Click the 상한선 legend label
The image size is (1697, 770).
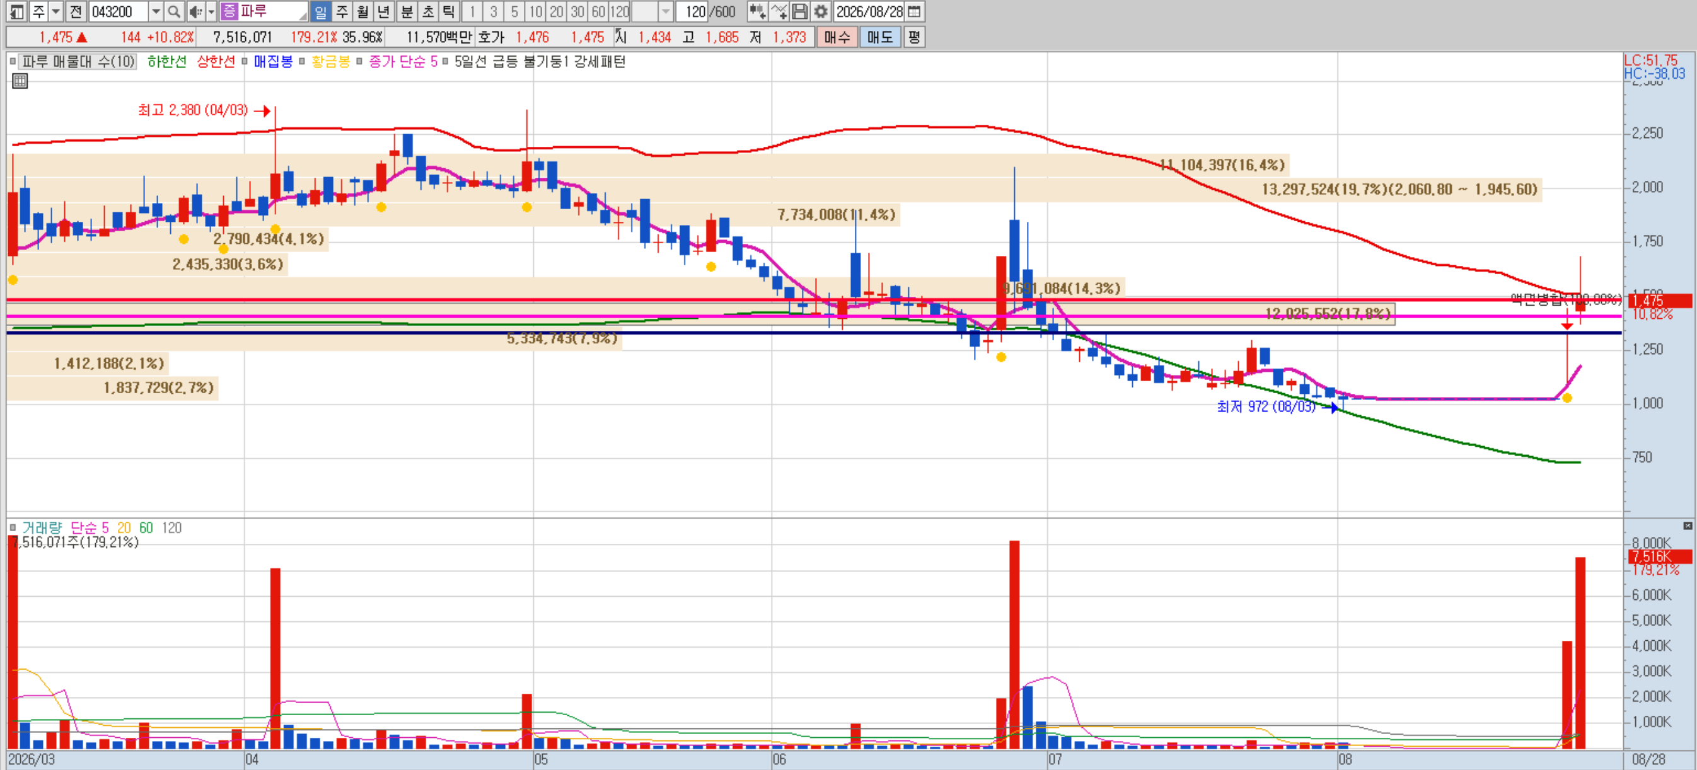(216, 61)
